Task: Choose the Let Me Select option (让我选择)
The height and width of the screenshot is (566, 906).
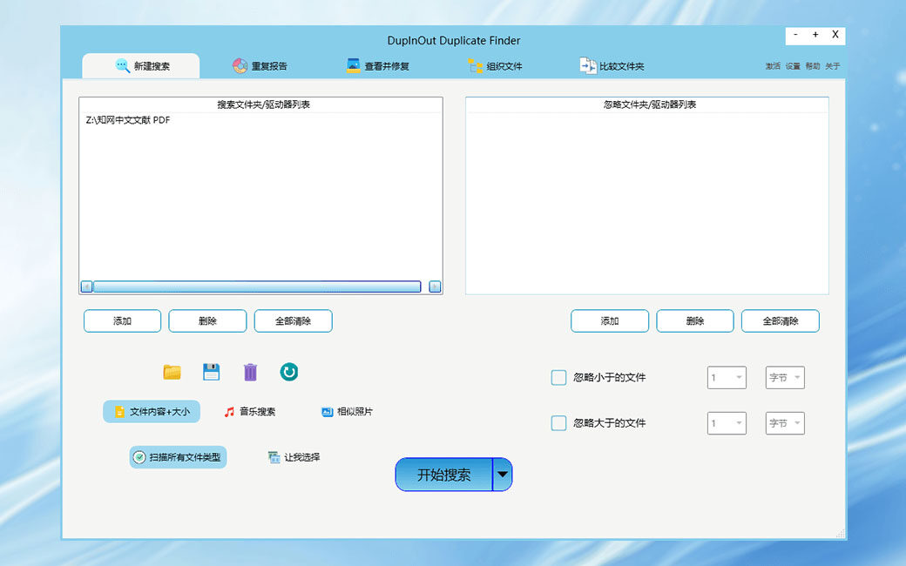Action: click(x=294, y=457)
